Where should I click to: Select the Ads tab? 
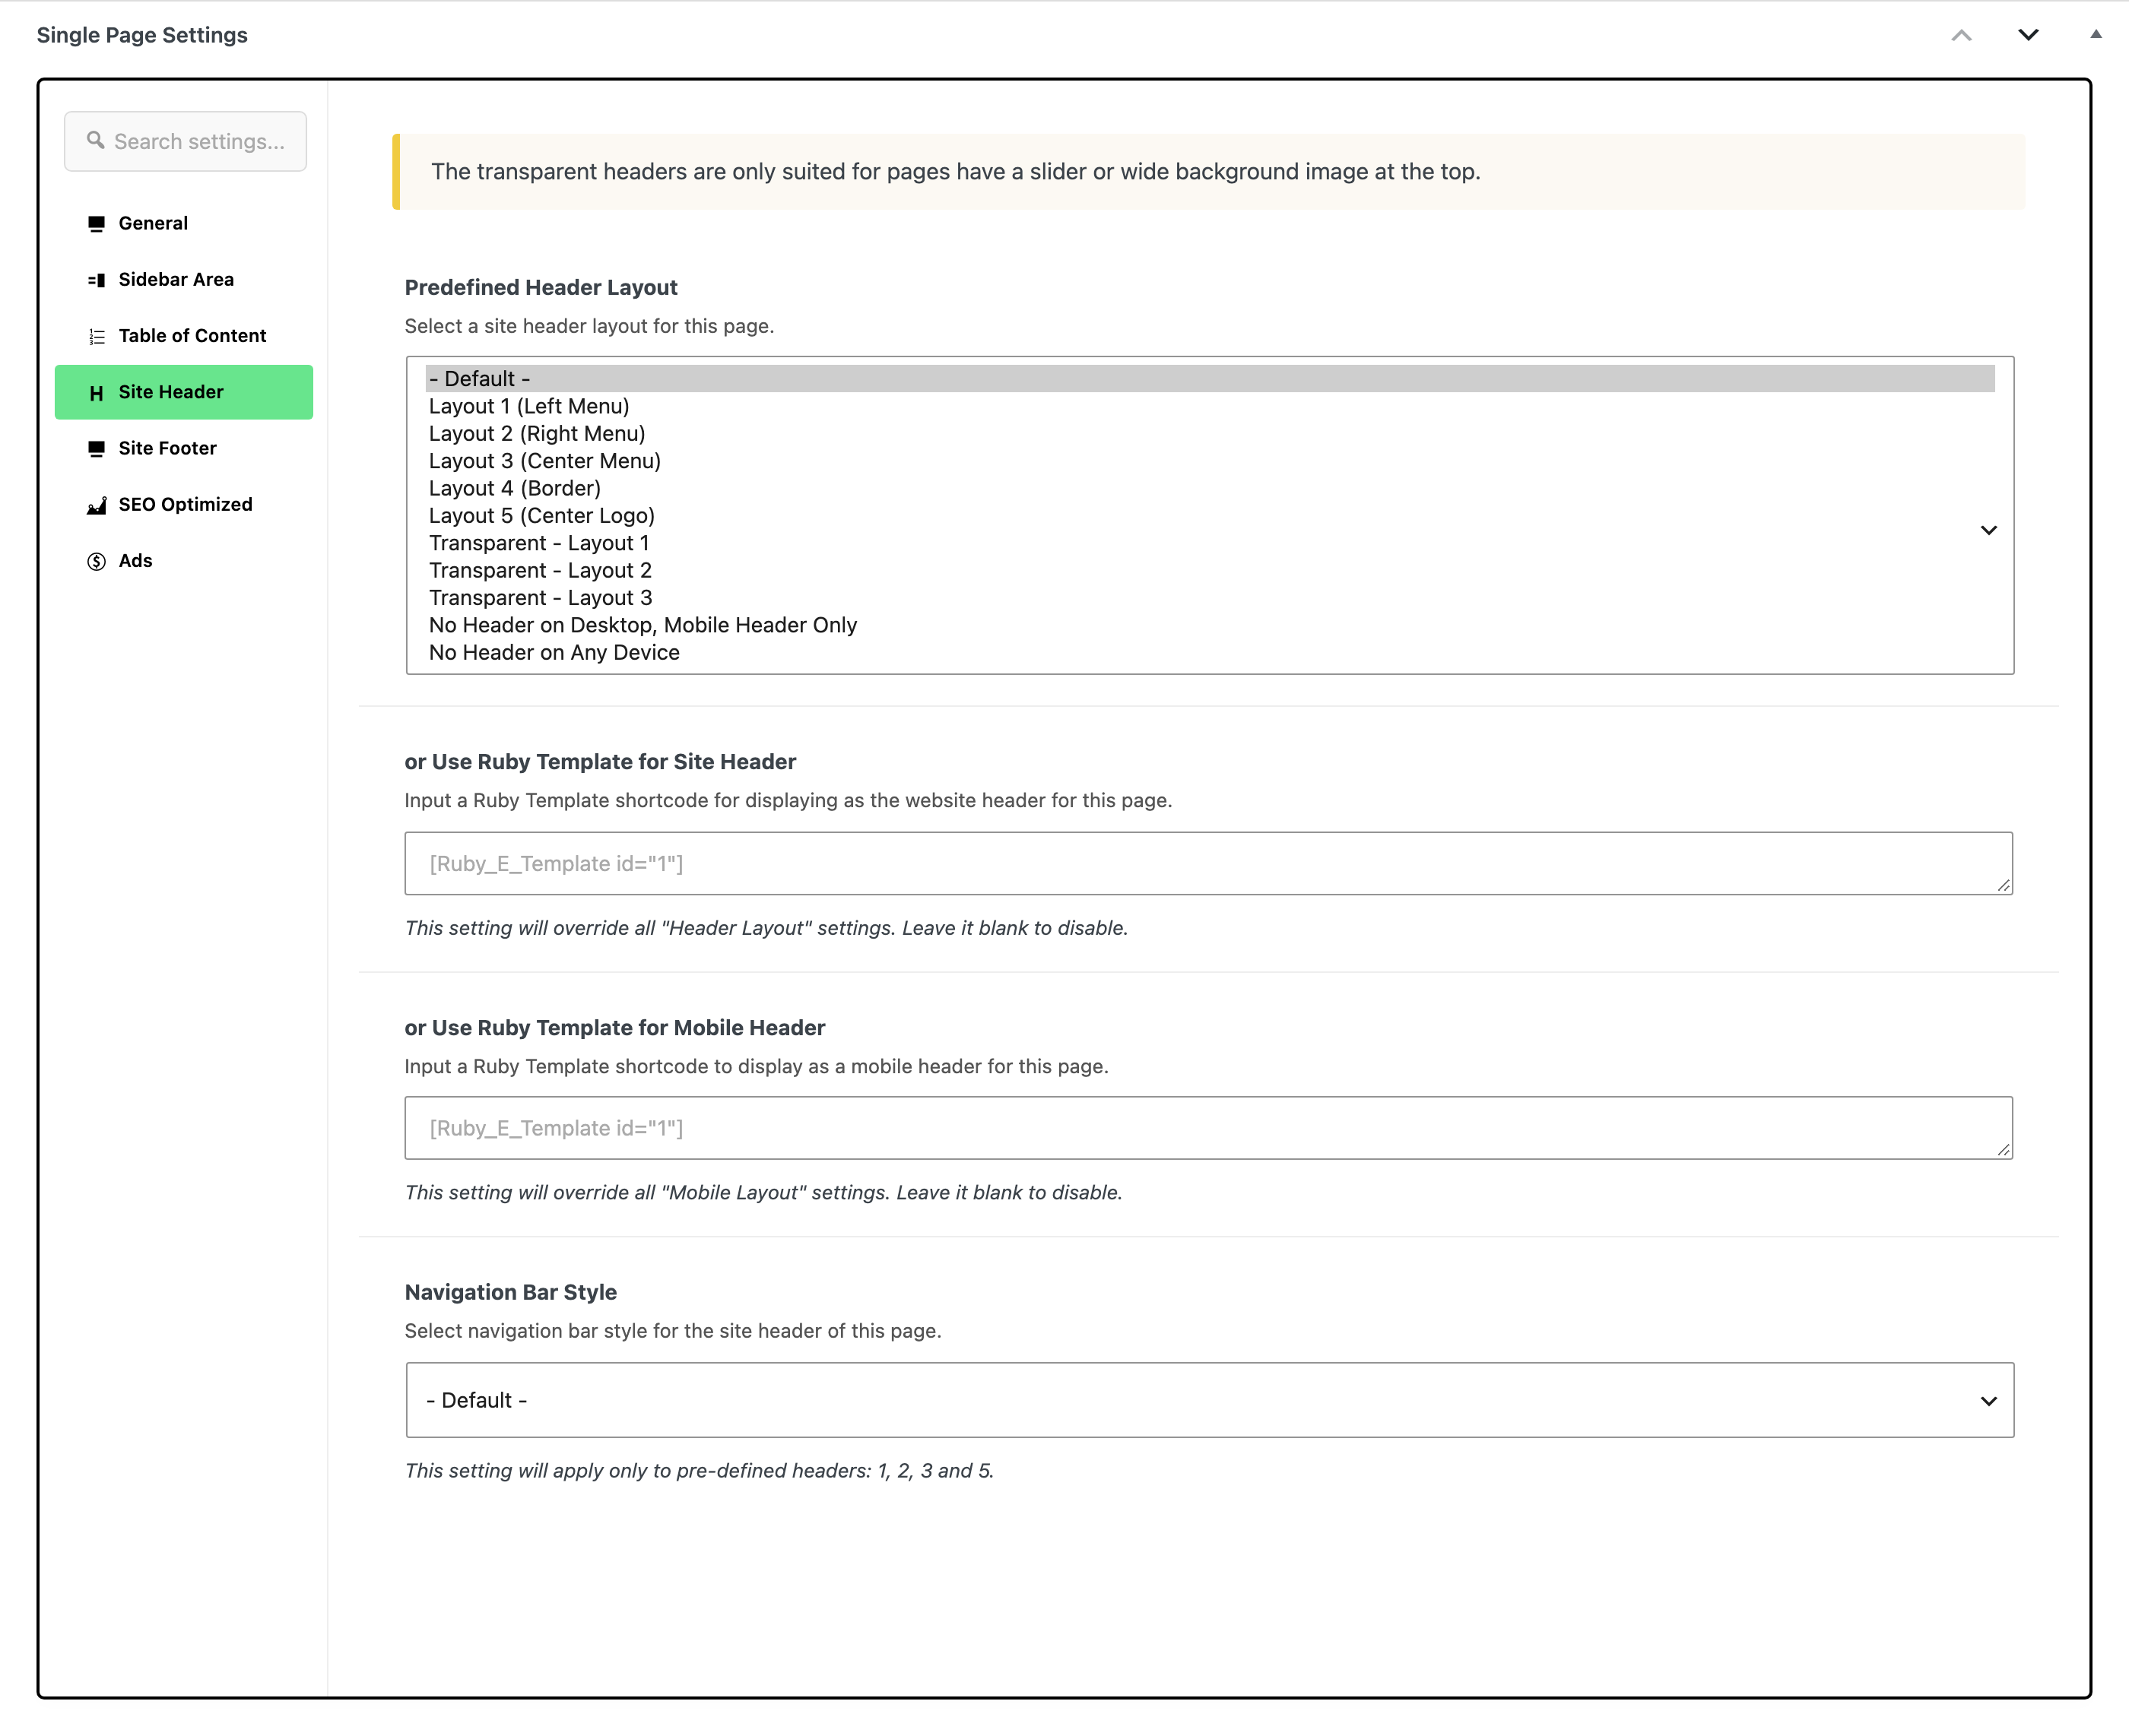[184, 561]
